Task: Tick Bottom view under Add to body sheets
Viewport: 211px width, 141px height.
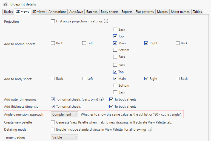Action: point(115,86)
